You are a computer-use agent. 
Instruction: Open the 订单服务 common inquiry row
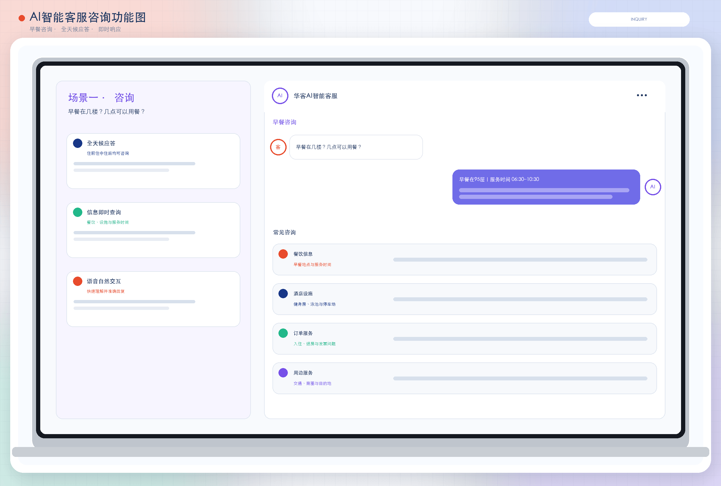(464, 339)
